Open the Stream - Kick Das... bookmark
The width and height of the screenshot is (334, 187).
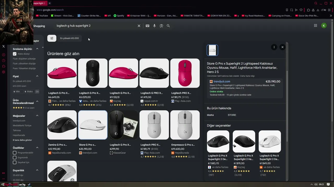[62, 16]
